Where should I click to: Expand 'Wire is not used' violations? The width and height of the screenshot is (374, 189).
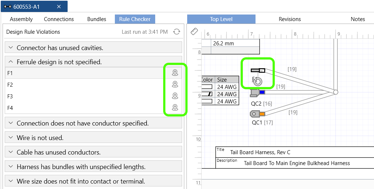coord(93,137)
